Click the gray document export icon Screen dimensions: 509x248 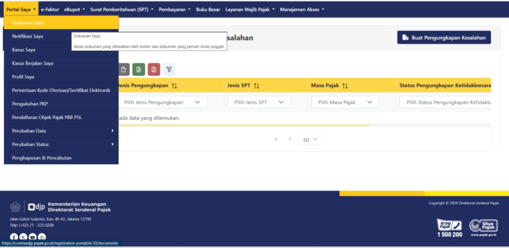[x=124, y=69]
